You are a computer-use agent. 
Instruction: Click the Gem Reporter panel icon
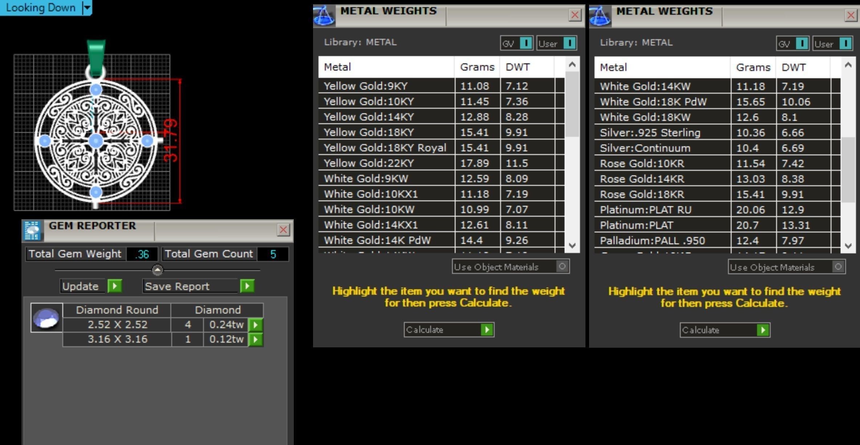click(x=32, y=230)
